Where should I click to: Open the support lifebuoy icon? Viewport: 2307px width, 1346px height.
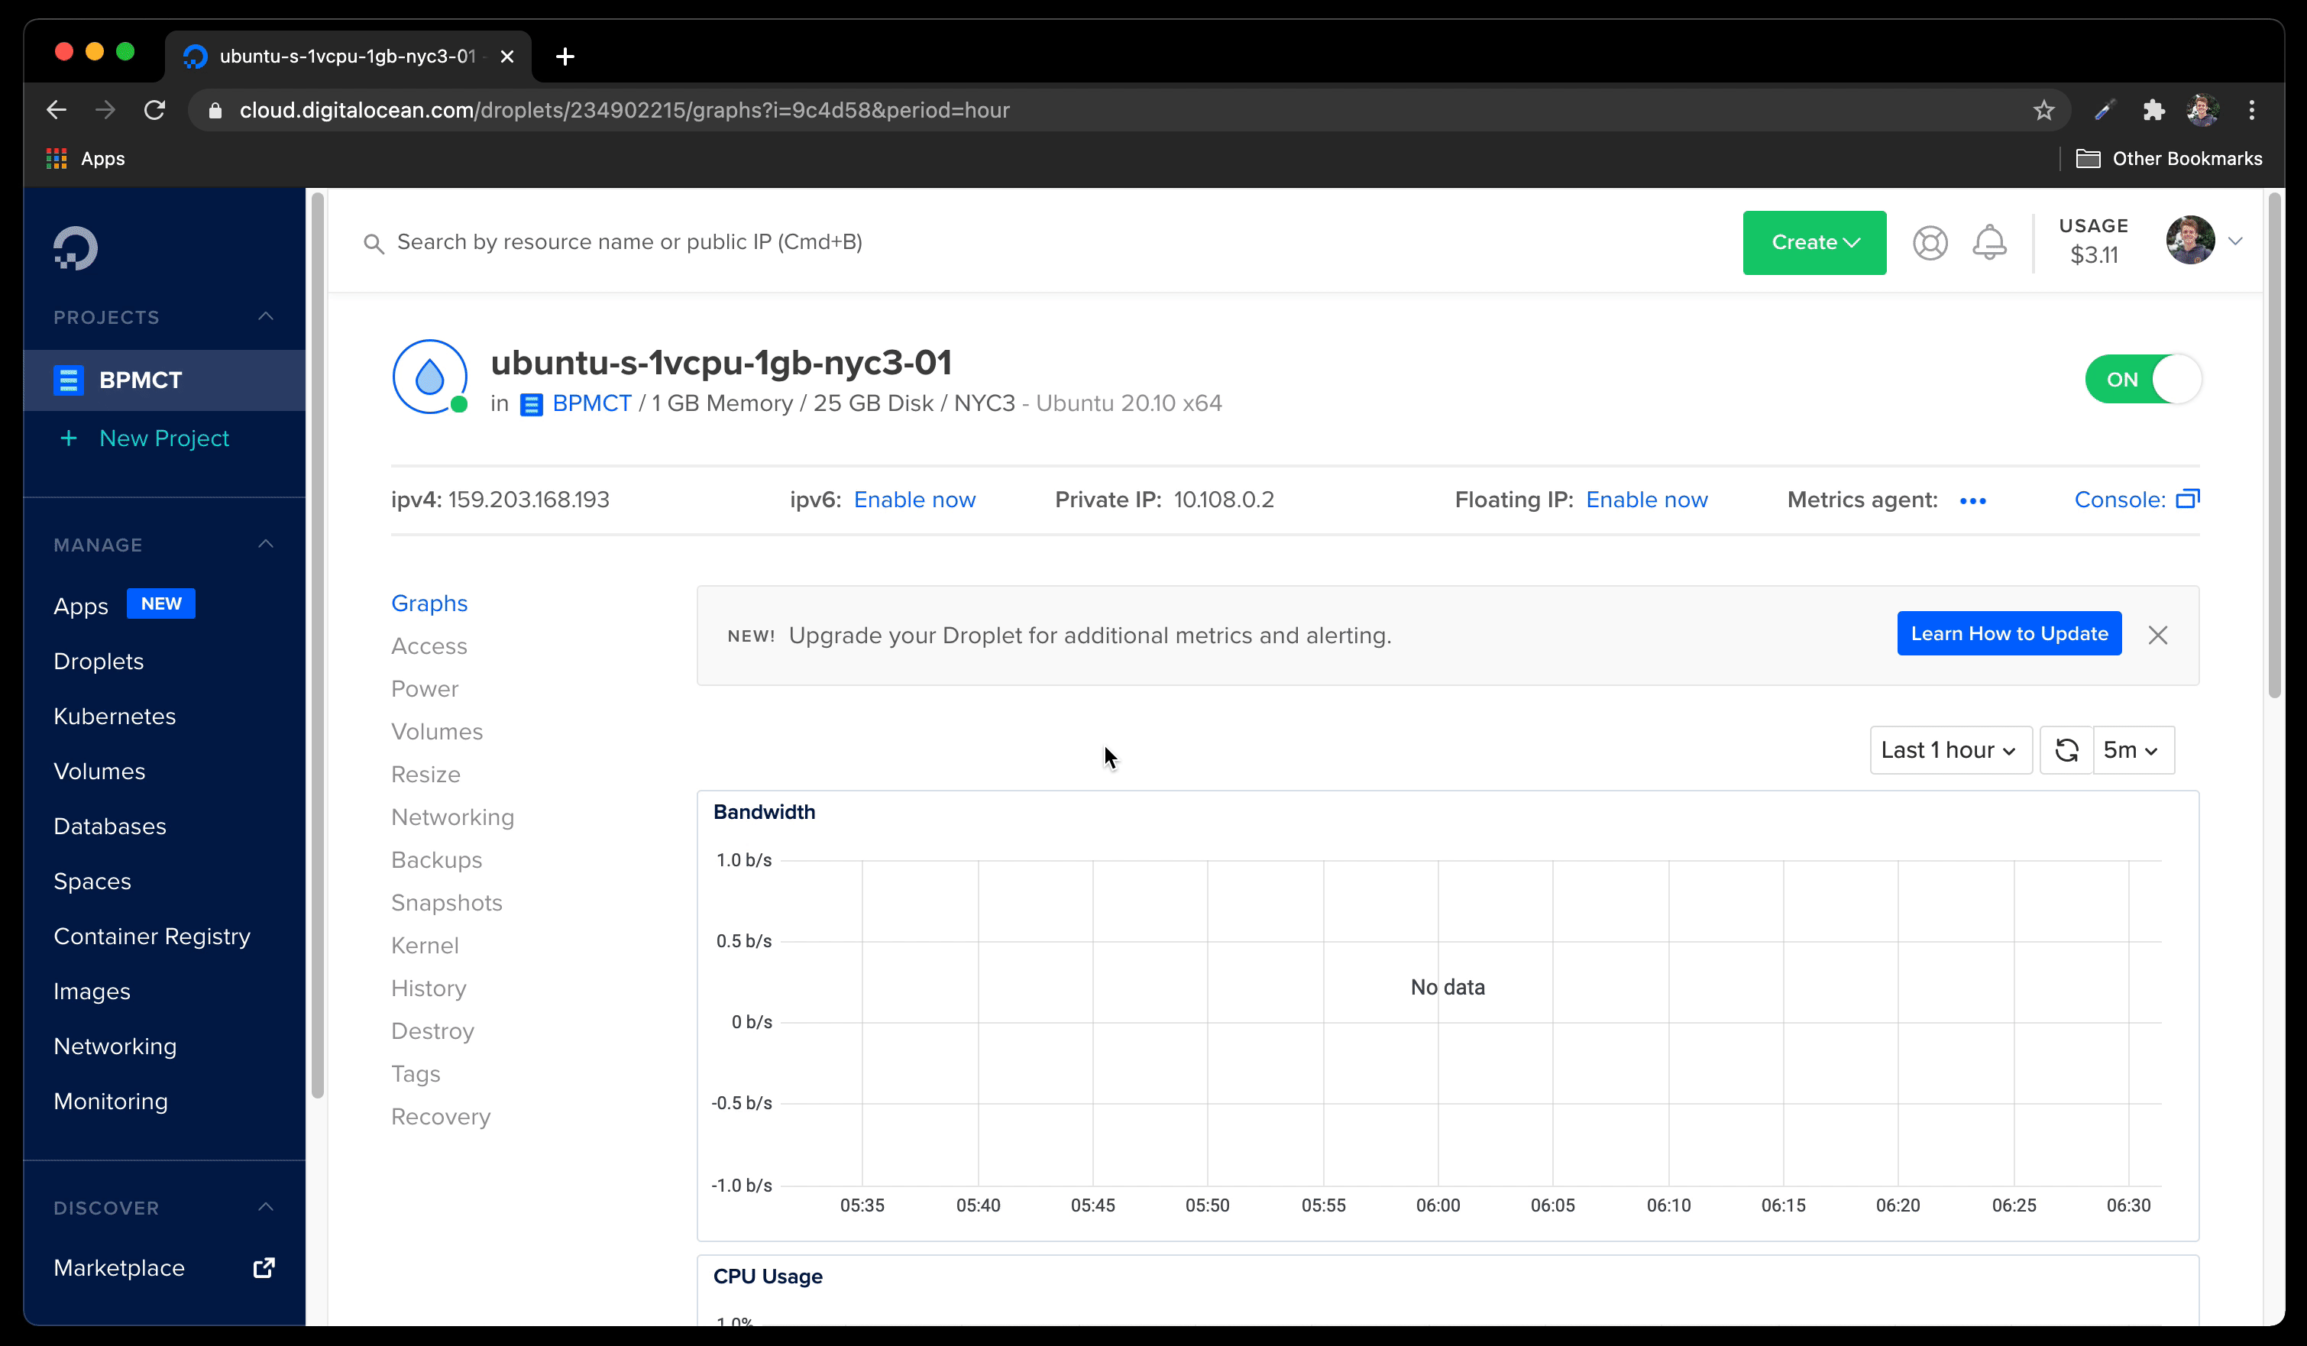[x=1930, y=243]
